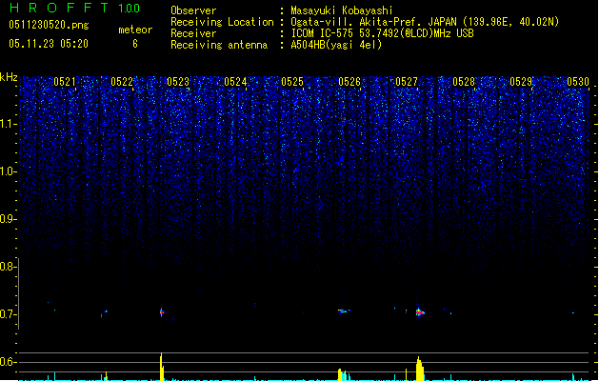
Task: Click the 0522 time marker
Action: click(x=122, y=82)
